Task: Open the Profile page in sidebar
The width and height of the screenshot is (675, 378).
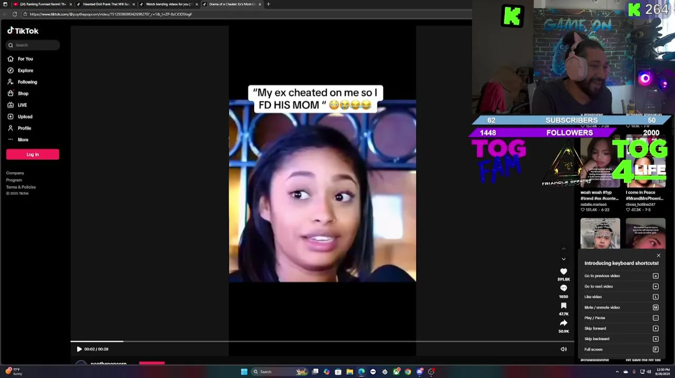Action: click(x=19, y=128)
